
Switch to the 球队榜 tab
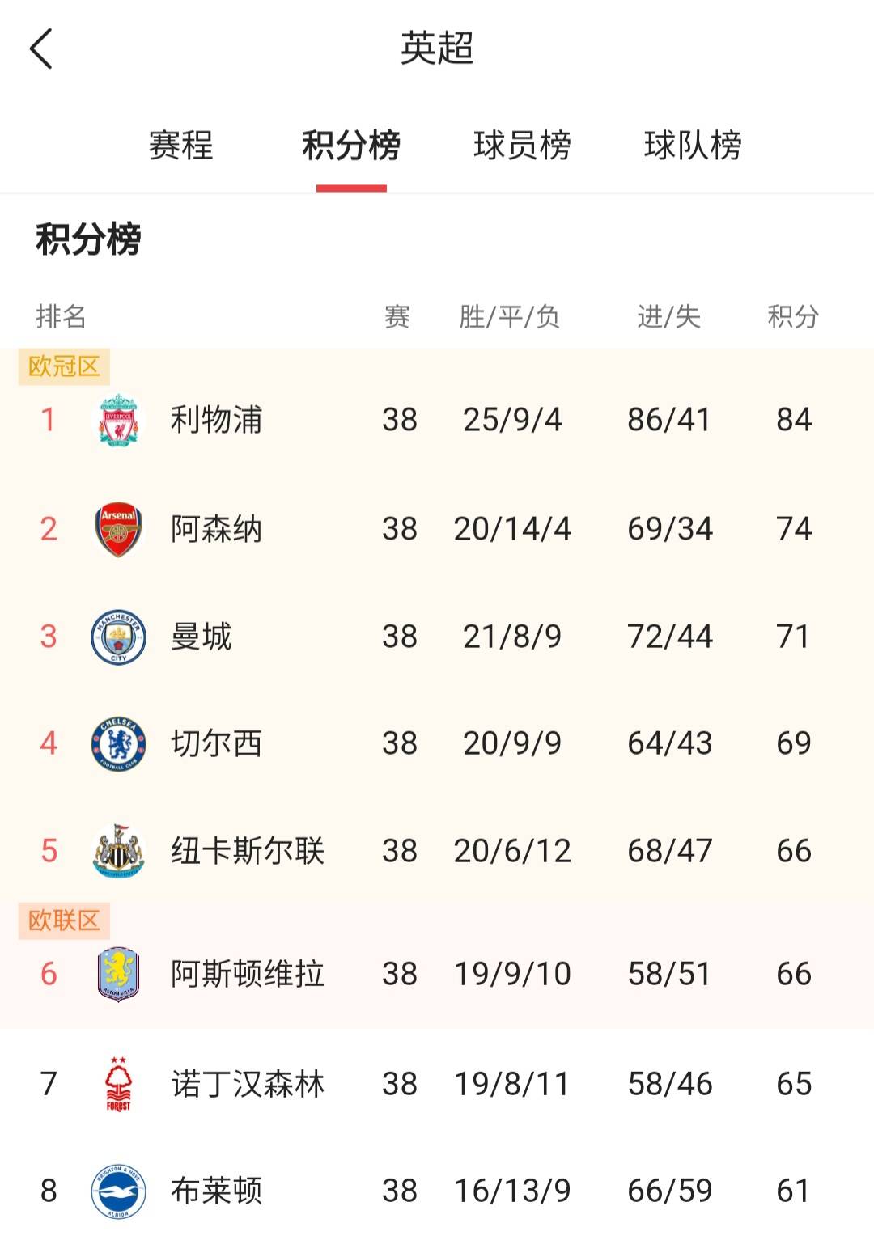693,146
